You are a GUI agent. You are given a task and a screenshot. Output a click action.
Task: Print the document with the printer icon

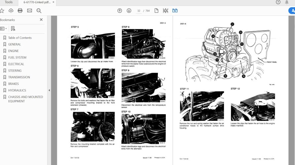click(20, 11)
